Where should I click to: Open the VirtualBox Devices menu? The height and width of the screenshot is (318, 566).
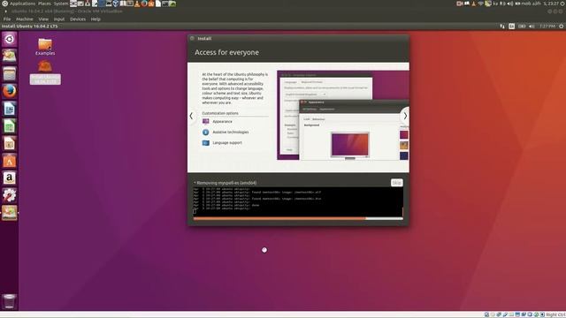pos(78,19)
